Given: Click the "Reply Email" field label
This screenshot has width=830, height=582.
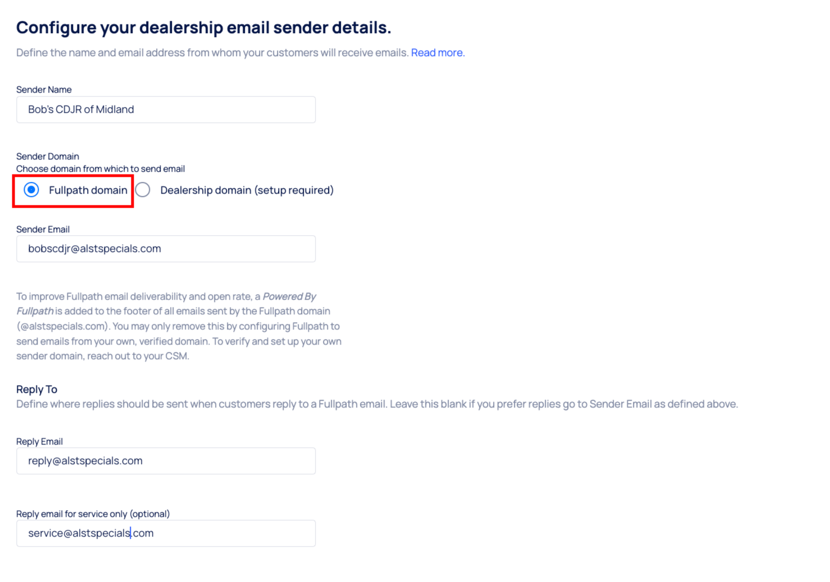Looking at the screenshot, I should [x=39, y=442].
